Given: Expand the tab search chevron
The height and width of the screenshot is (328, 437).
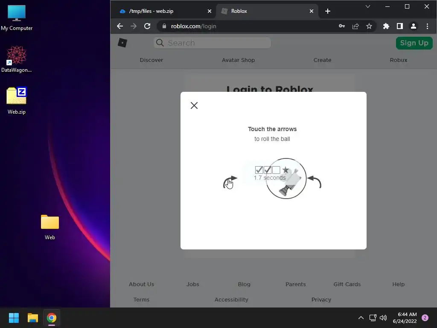Looking at the screenshot, I should click(368, 6).
